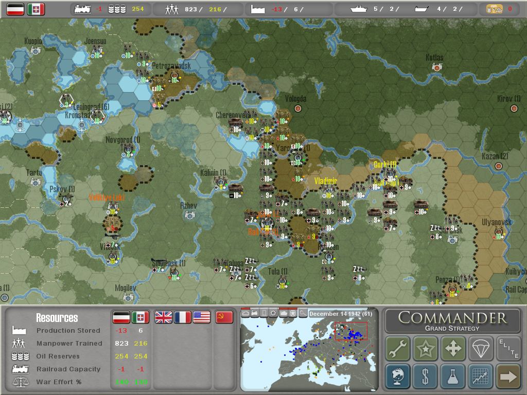The width and height of the screenshot is (527, 395).
Task: Open the star commander button
Action: point(425,349)
